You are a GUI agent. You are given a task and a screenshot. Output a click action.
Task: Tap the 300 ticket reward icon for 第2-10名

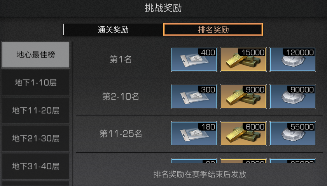(x=194, y=96)
